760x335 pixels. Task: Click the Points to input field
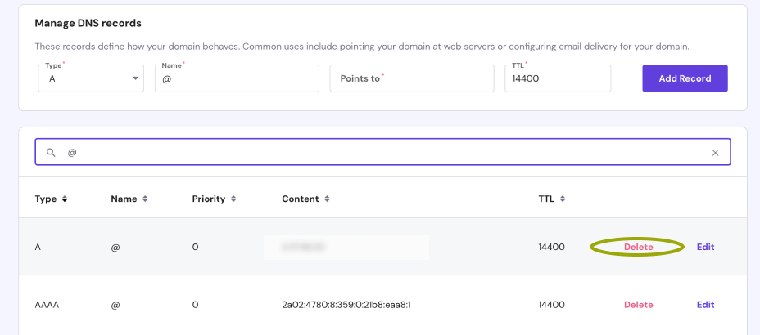[x=412, y=78]
